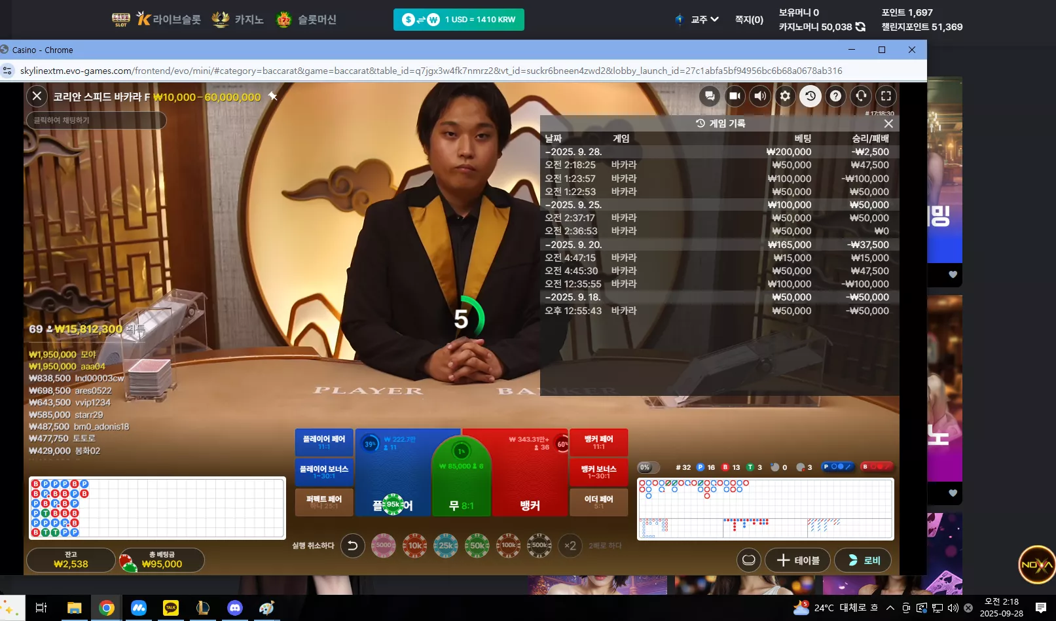
Task: Bet on 플레이어 페어 11:1
Action: 324,442
